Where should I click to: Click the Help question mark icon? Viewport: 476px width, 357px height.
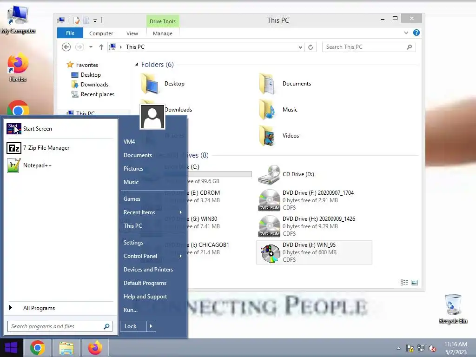[416, 33]
